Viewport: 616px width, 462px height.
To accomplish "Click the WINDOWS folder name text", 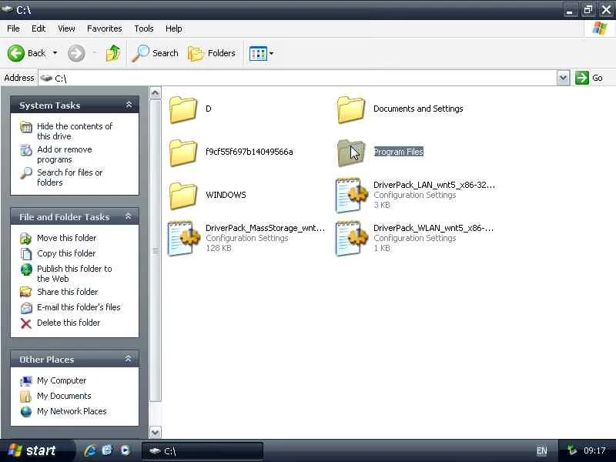I will [226, 195].
